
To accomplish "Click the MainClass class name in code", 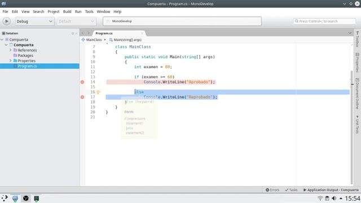I will pos(140,47).
